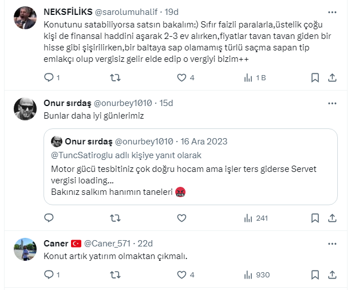Image resolution: width=351 pixels, height=290 pixels.
Task: Share the NEKSFİLİKS tweet
Action: (x=332, y=77)
